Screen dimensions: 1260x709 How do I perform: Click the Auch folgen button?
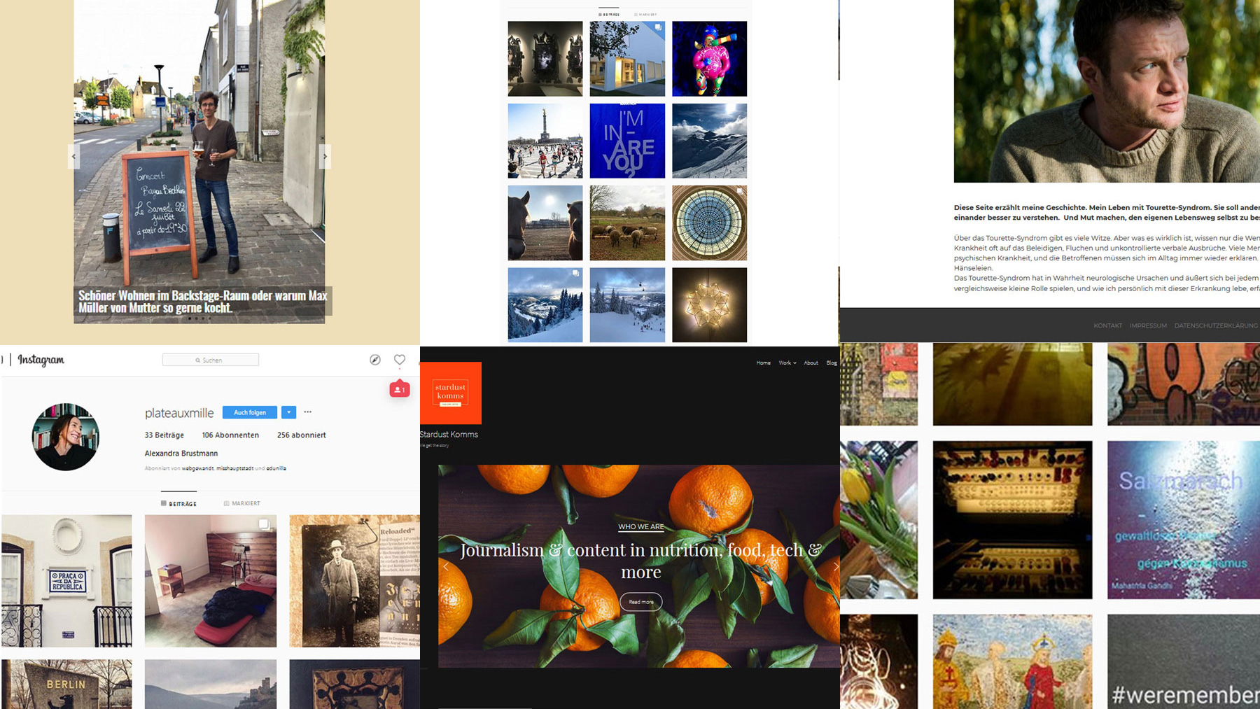[x=250, y=412]
